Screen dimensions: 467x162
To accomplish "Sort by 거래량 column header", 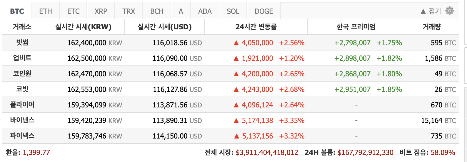I will tap(432, 27).
